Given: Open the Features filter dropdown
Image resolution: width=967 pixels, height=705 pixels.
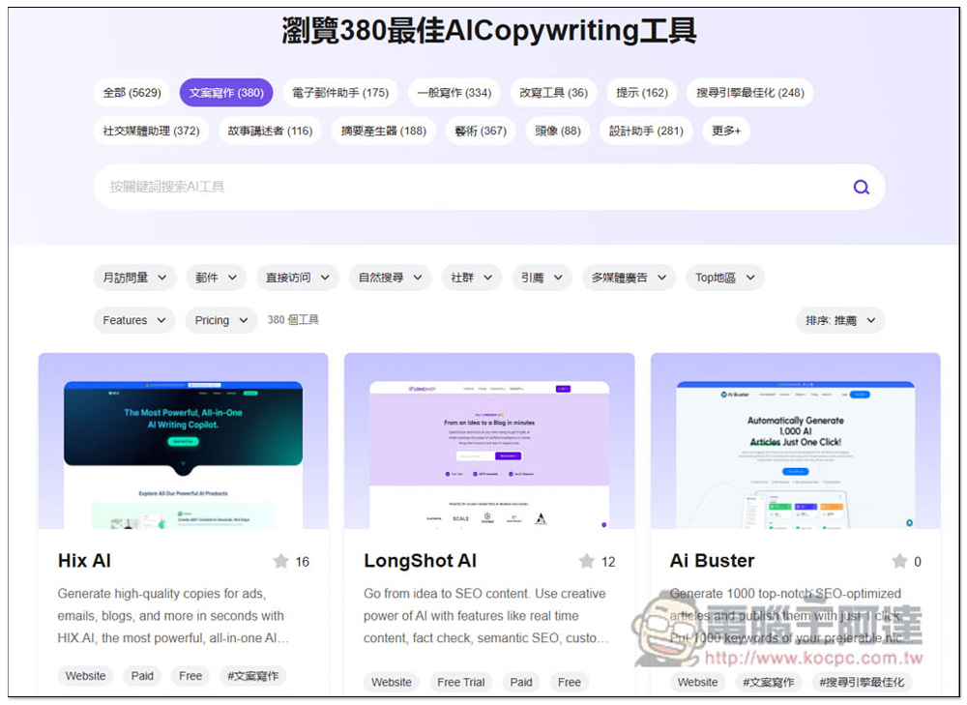Looking at the screenshot, I should point(134,320).
